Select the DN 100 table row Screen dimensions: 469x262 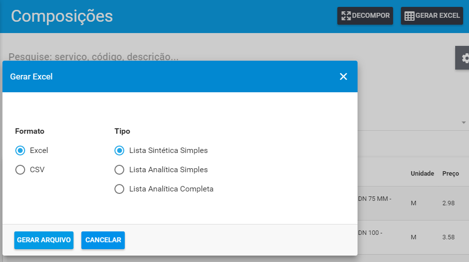(x=413, y=237)
